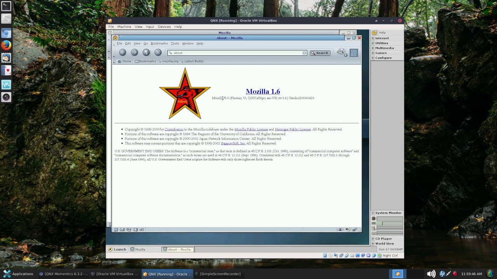Open Bookmarks folder in personal toolbar

[x=145, y=61]
